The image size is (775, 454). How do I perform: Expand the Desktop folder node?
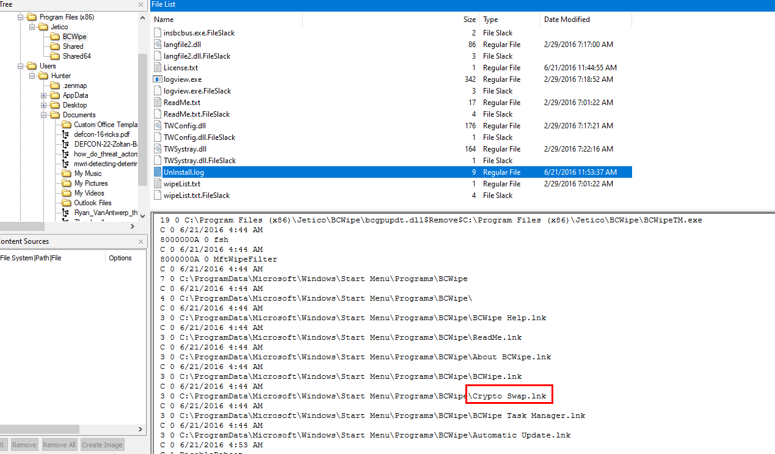(x=44, y=105)
